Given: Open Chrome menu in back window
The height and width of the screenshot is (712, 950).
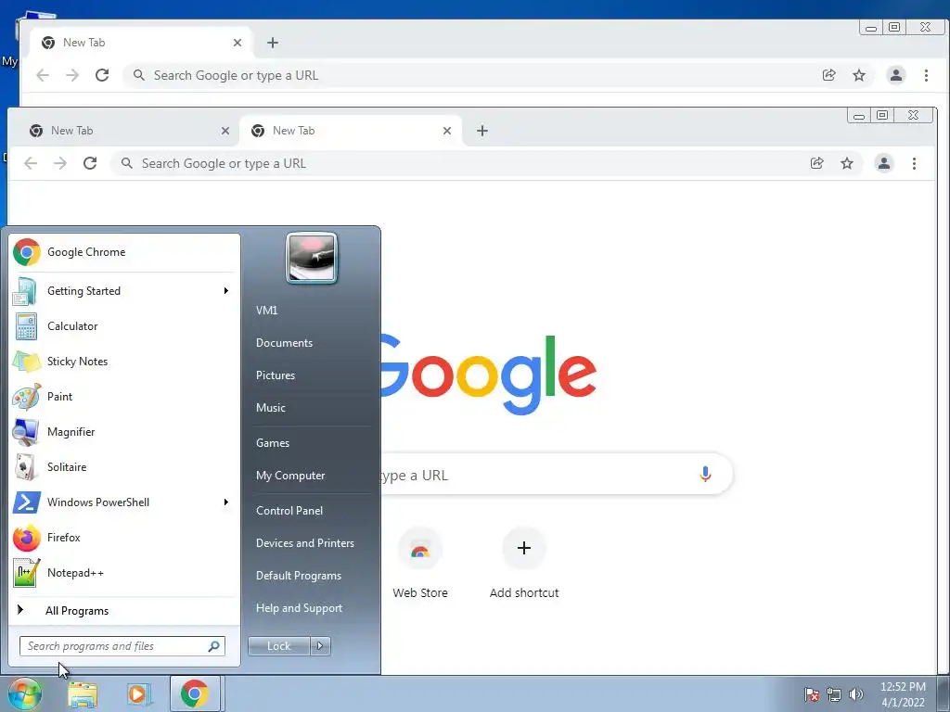Looking at the screenshot, I should click(927, 75).
